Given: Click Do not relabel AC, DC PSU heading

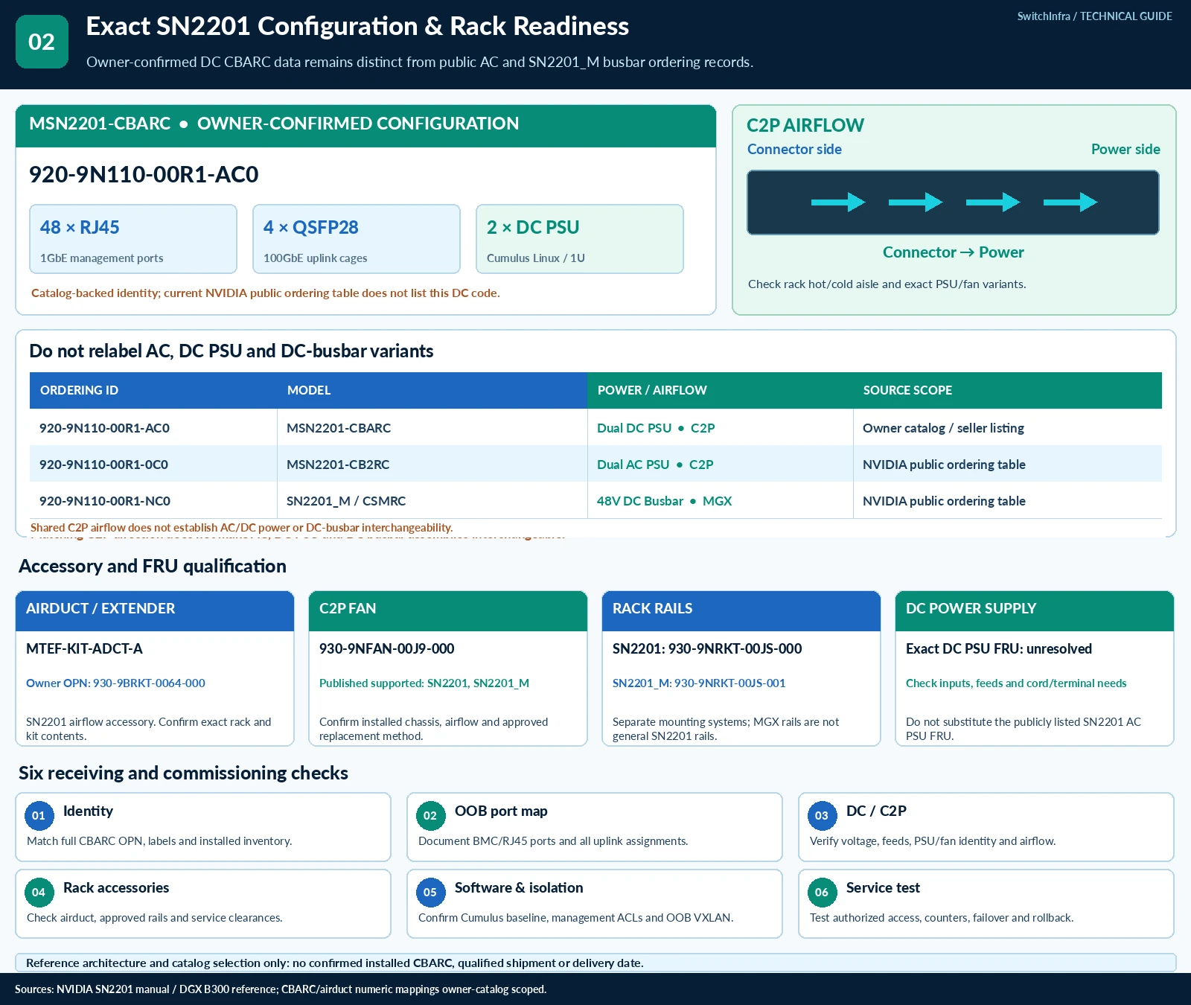Looking at the screenshot, I should coord(232,351).
